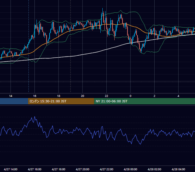Click the 4/27 22:00 date label
Viewport: 195px width, 172px height.
106,169
